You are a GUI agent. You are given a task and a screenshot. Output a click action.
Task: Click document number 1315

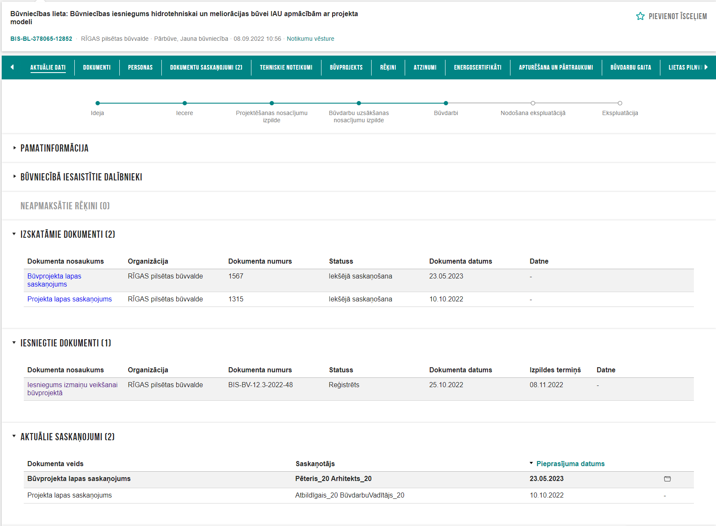click(236, 299)
